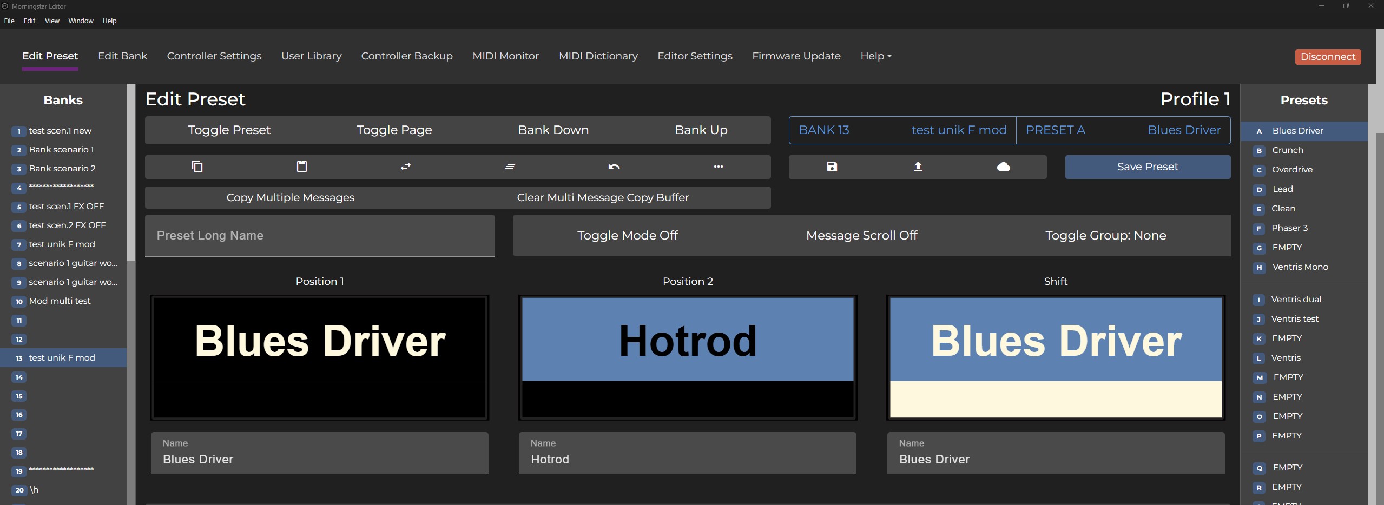This screenshot has height=505, width=1384.
Task: Click the Toggle Page button
Action: (x=394, y=130)
